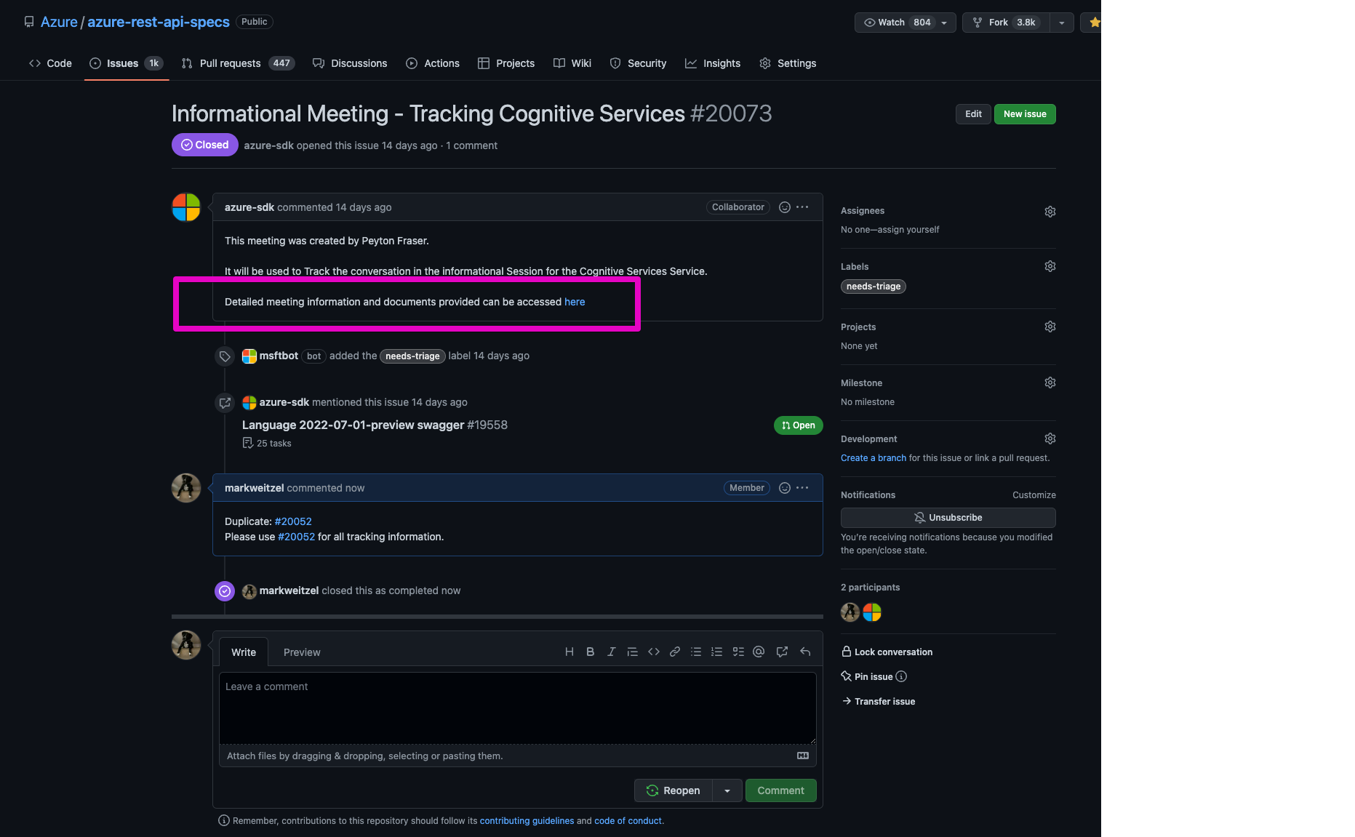
Task: Click the Reopen button
Action: [673, 790]
